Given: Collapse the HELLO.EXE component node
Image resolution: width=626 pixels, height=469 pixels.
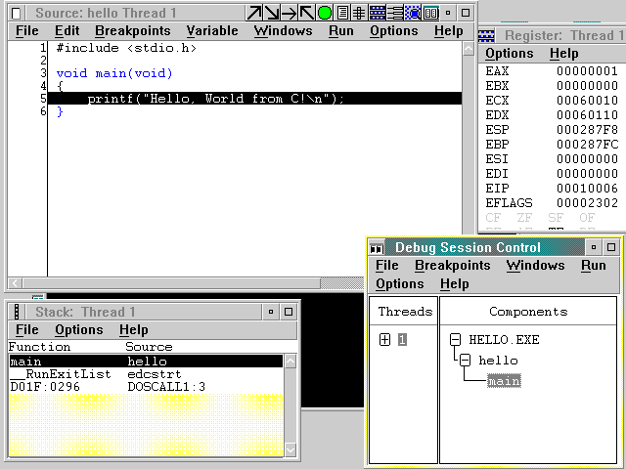Looking at the screenshot, I should tap(456, 340).
